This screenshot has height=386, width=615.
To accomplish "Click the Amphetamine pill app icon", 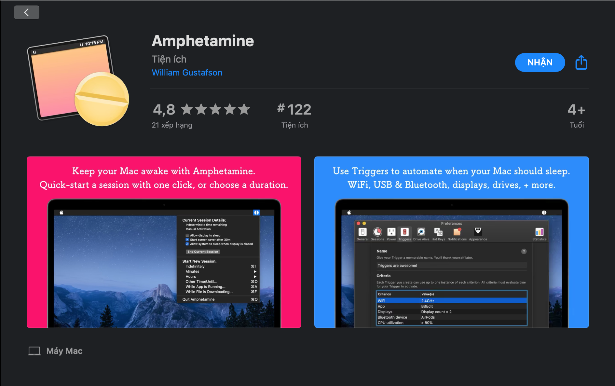I will 78,80.
